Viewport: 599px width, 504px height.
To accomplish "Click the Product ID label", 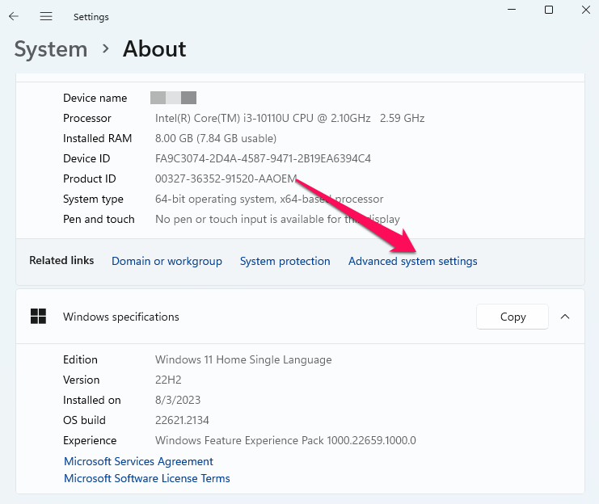I will tap(90, 178).
